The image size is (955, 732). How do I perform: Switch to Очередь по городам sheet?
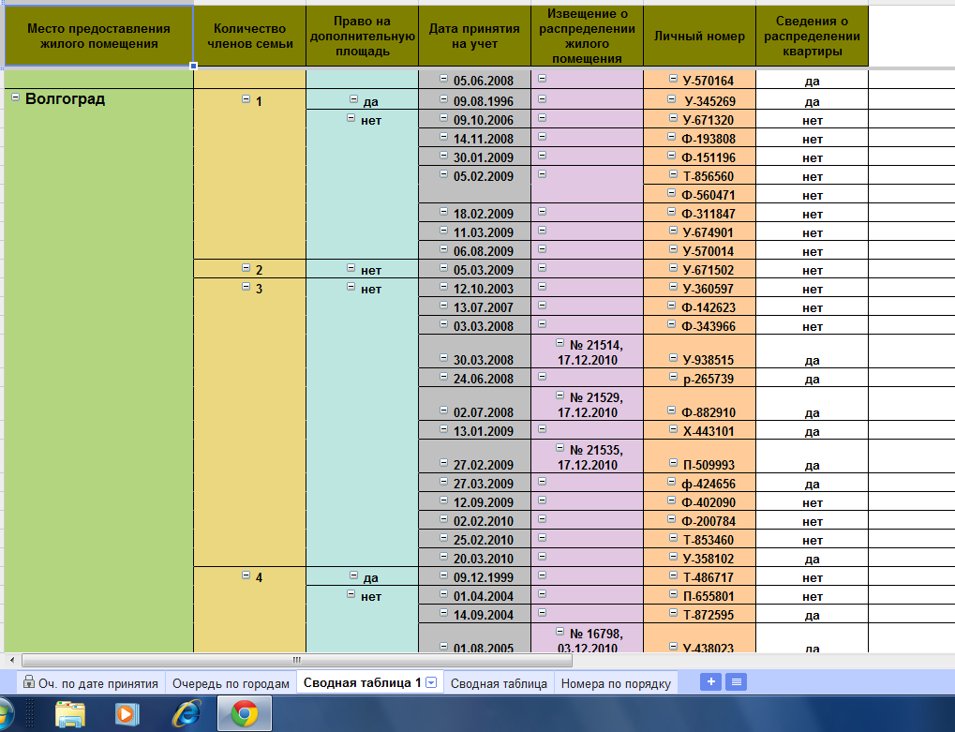[231, 683]
